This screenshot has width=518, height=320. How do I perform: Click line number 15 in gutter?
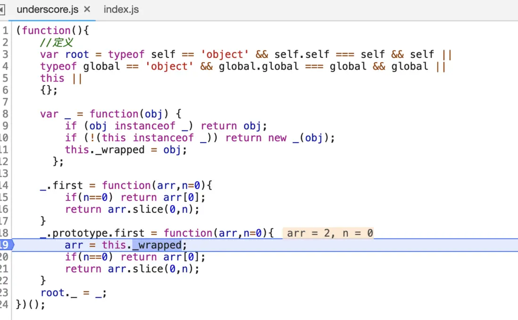[x=4, y=197]
